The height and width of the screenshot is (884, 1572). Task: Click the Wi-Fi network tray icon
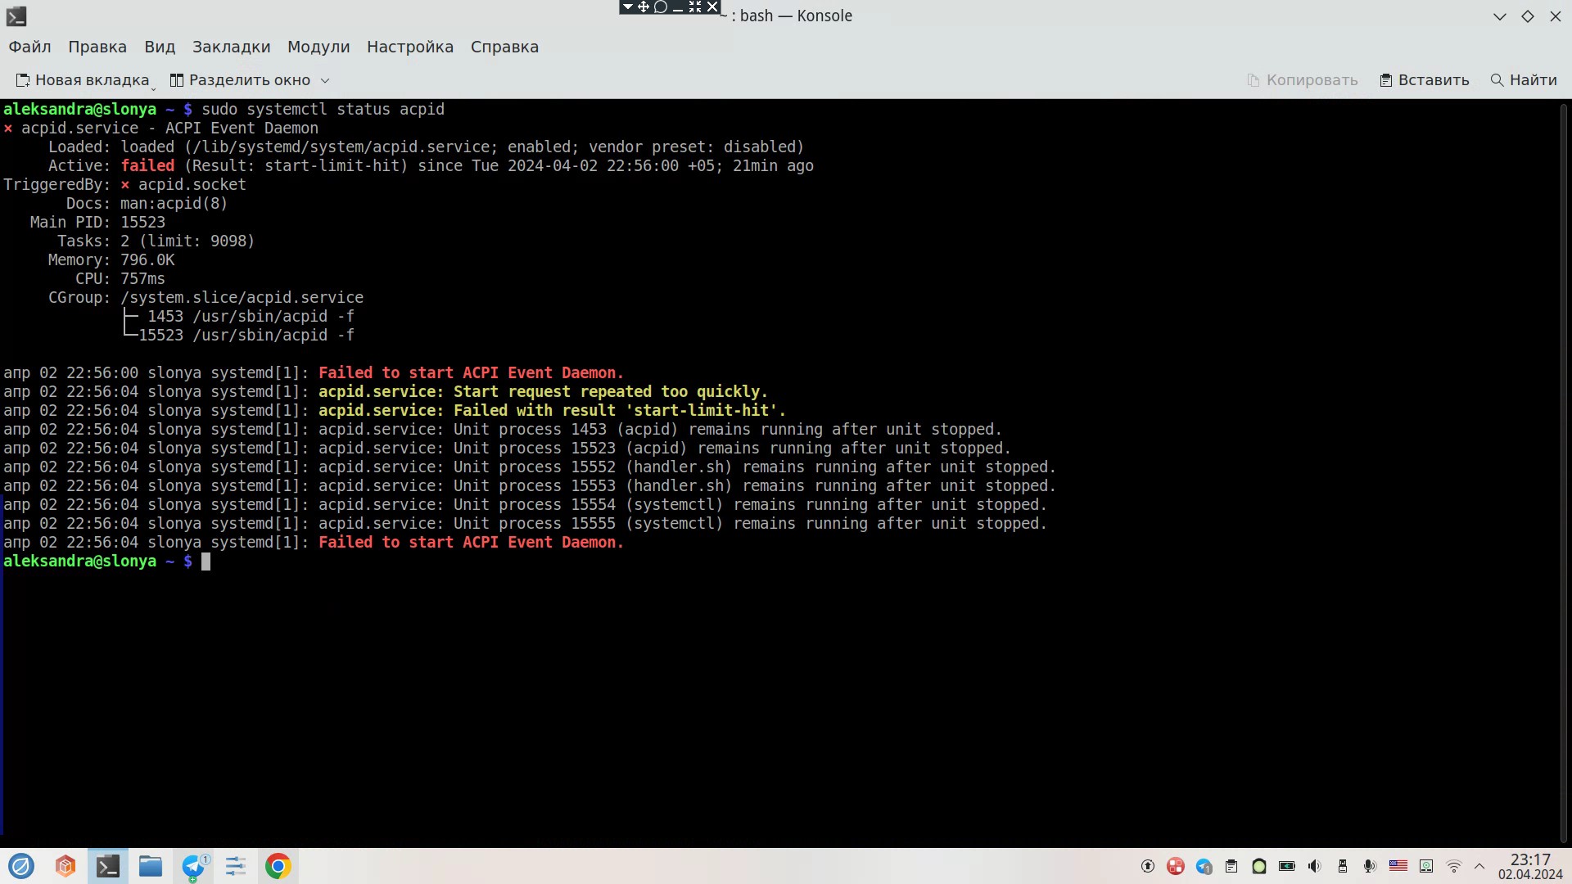[x=1454, y=866]
